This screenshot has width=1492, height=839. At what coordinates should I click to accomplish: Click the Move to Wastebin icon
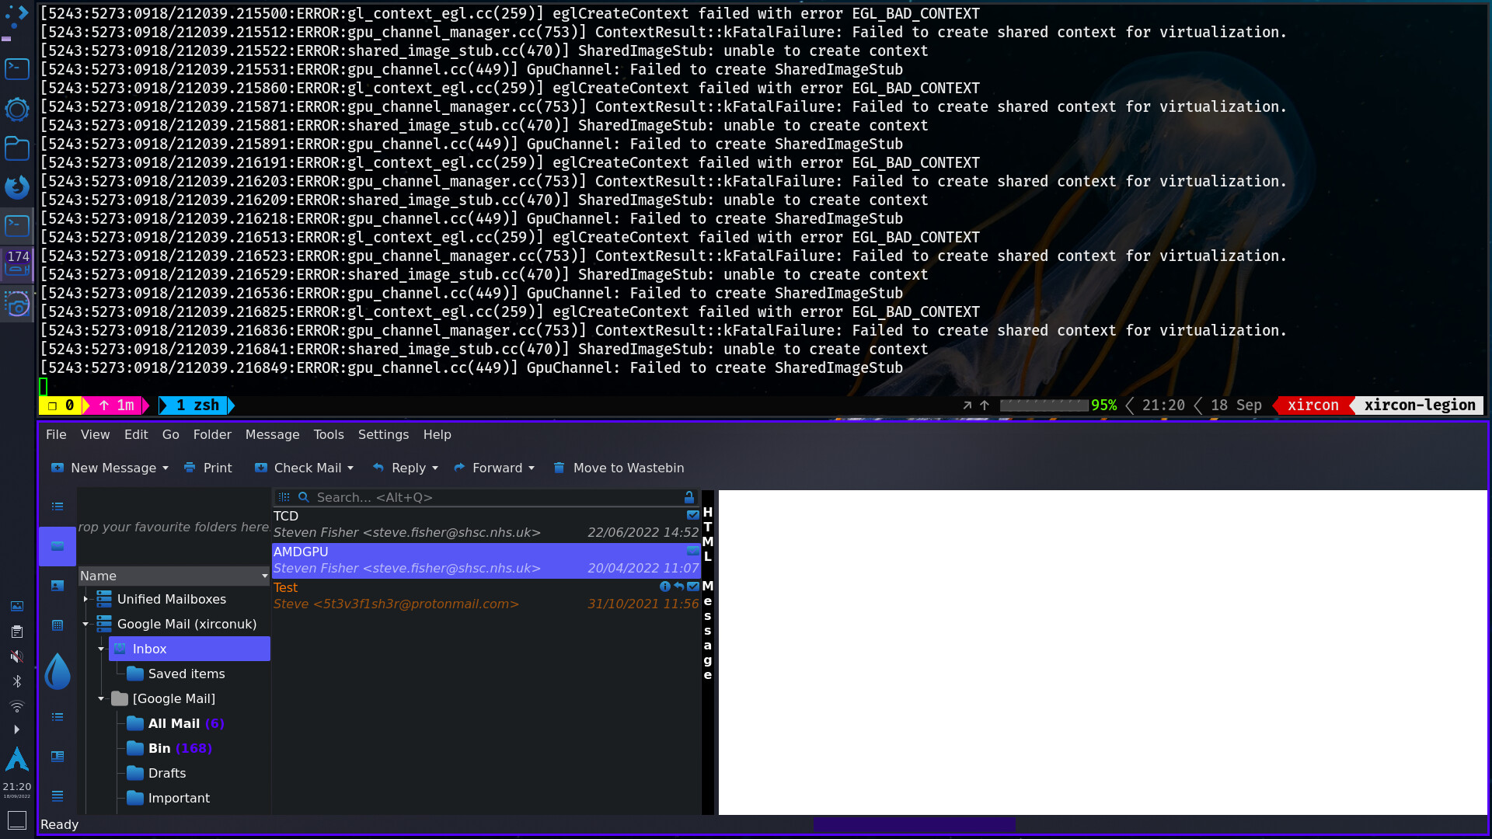pyautogui.click(x=559, y=467)
